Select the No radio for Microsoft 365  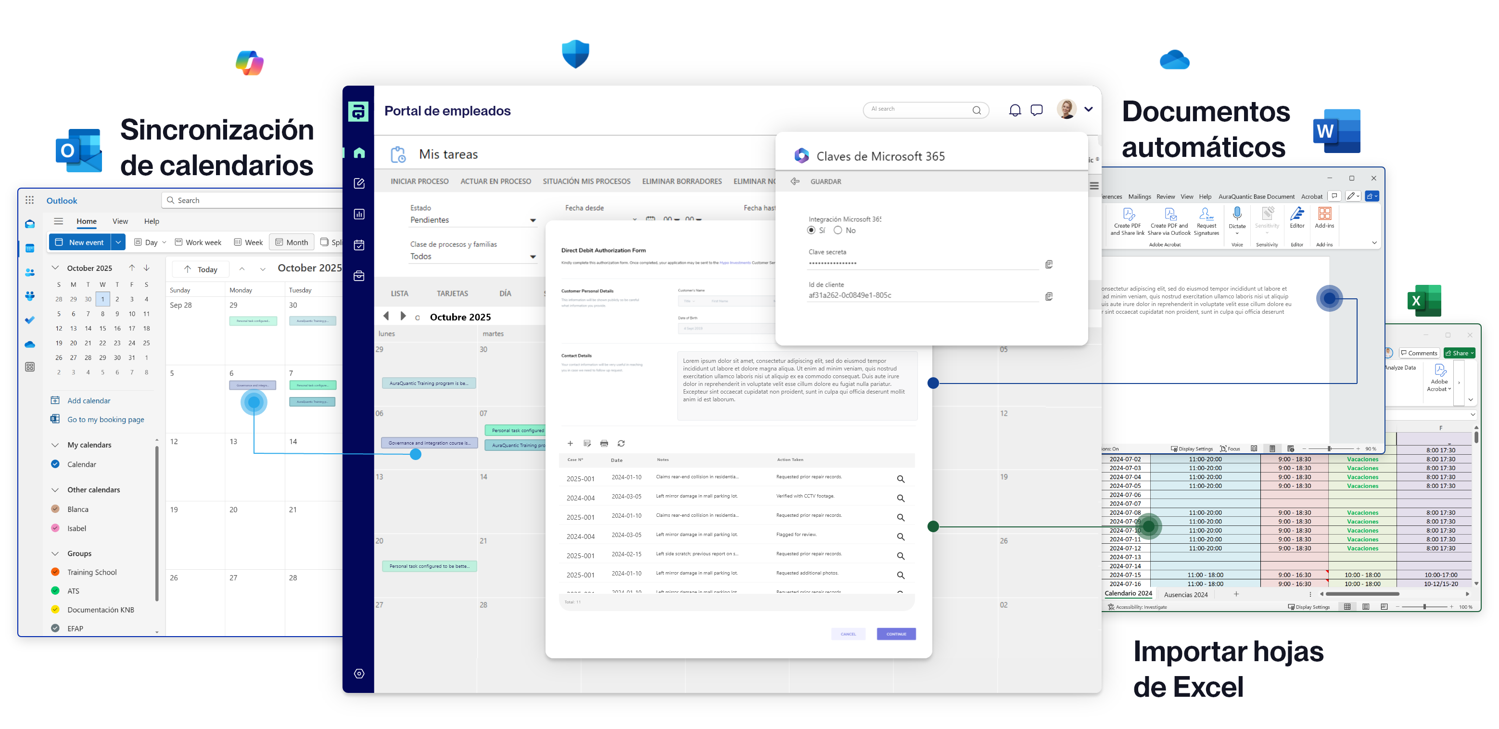click(838, 230)
